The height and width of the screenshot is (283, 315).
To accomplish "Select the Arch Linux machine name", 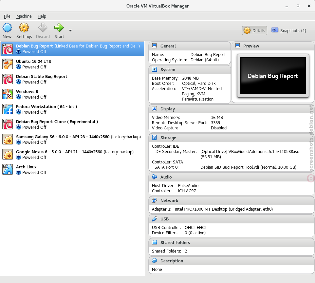I will point(26,167).
